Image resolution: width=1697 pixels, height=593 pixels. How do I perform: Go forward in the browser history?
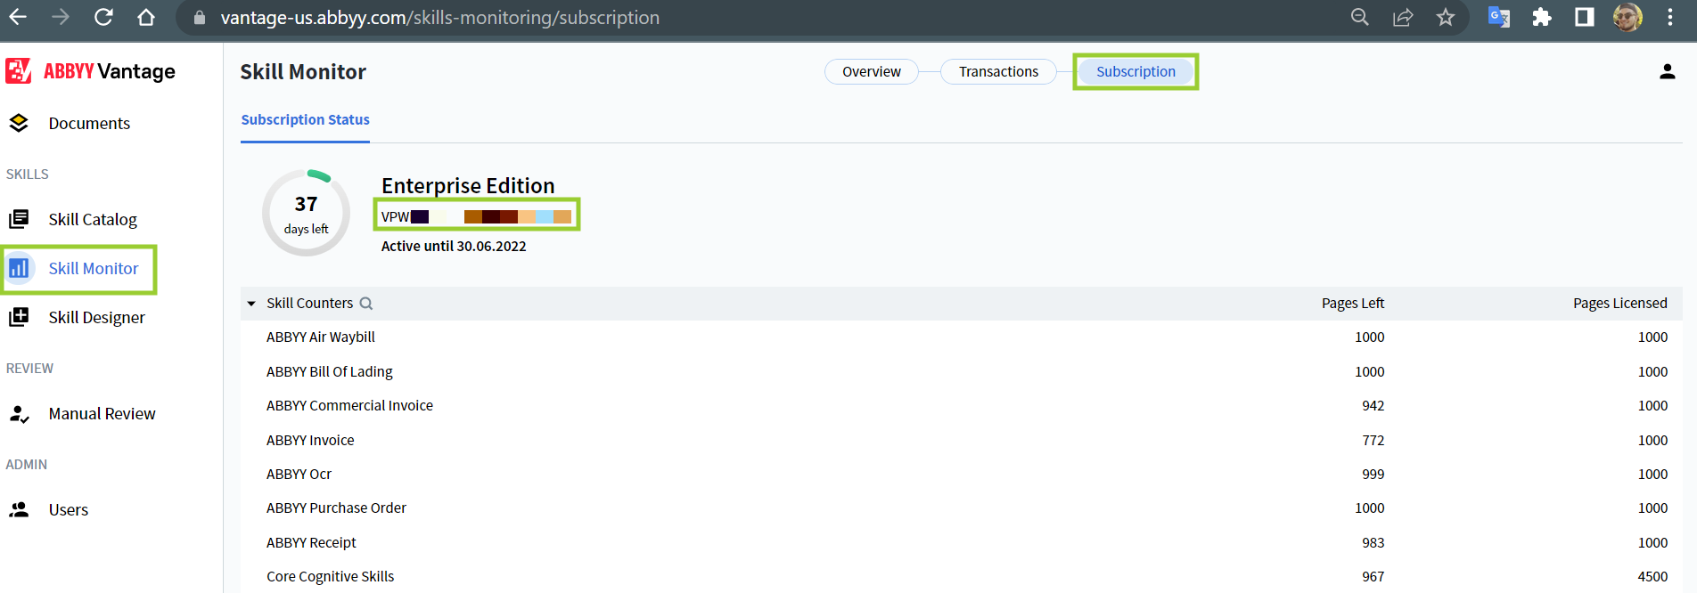coord(61,17)
